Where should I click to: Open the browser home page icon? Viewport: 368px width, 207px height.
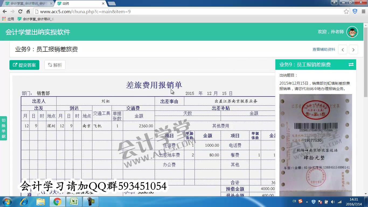tap(28, 12)
